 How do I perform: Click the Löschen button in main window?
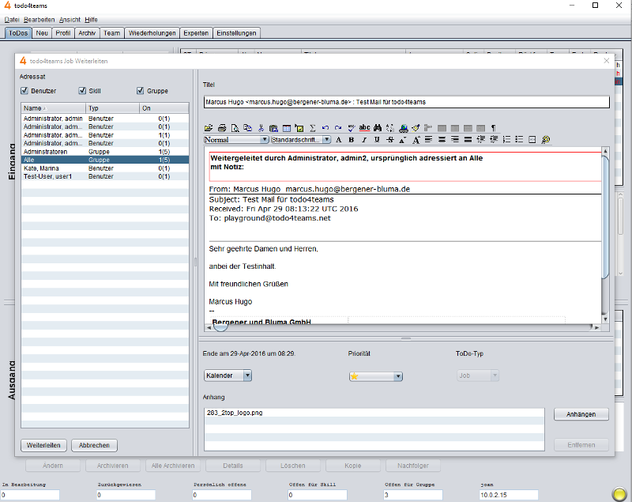[292, 466]
